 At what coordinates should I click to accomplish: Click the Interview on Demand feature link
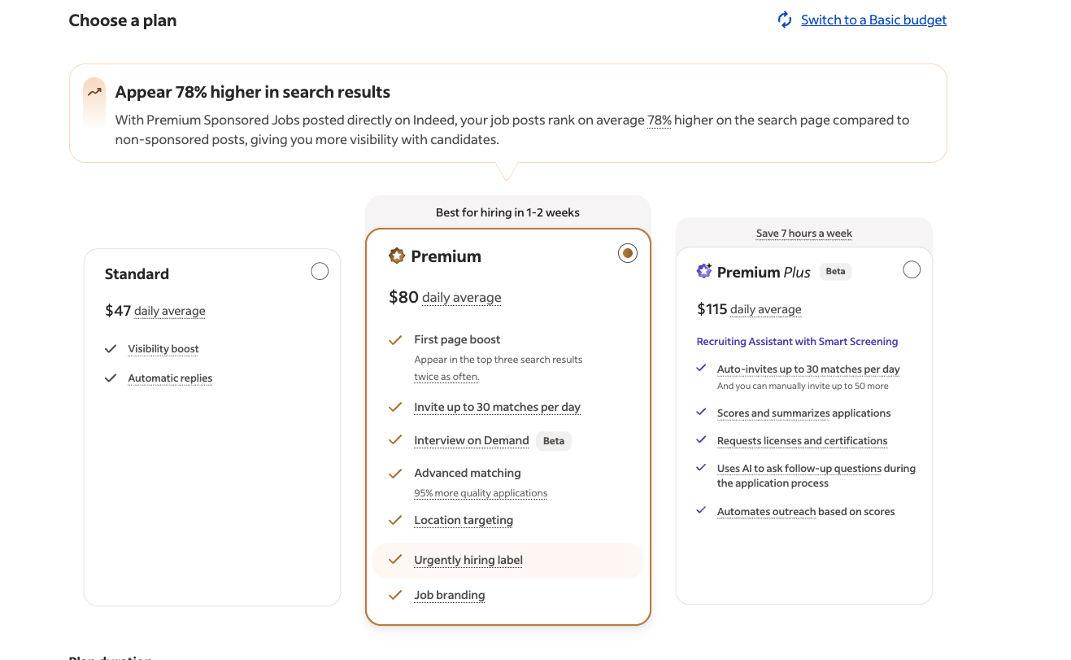pyautogui.click(x=472, y=440)
